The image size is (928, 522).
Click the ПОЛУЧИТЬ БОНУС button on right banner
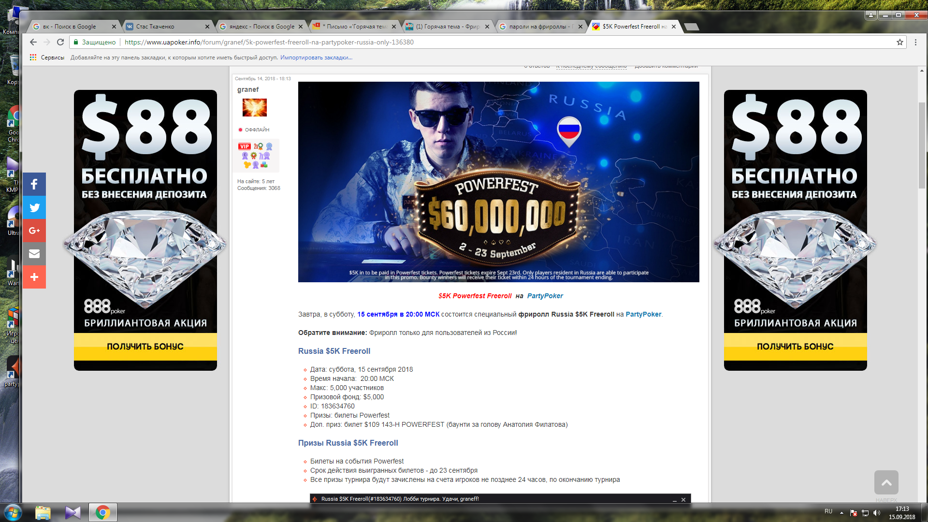click(x=795, y=347)
